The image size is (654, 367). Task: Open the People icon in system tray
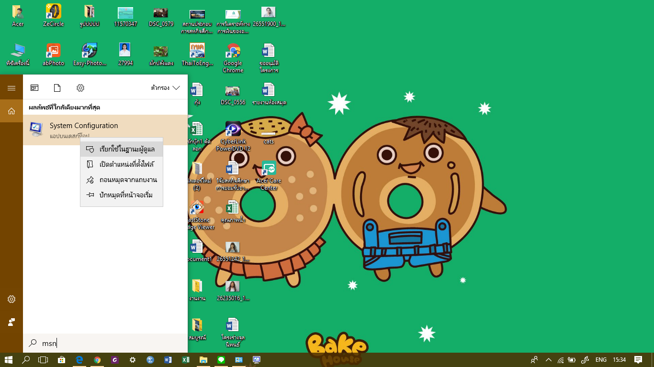534,360
